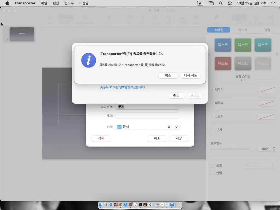Click the red 삭제 button
280x210 pixels.
click(101, 138)
